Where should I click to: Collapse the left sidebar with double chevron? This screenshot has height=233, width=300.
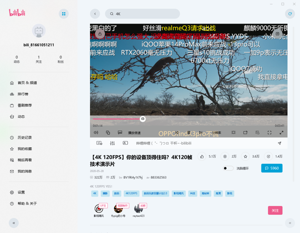tap(14, 223)
